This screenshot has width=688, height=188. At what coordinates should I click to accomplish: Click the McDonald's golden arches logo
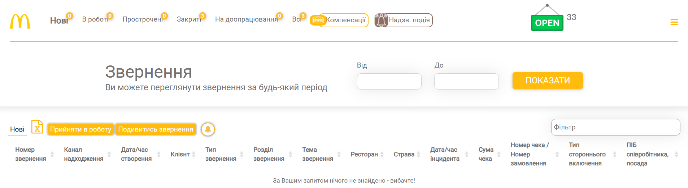[x=20, y=22]
